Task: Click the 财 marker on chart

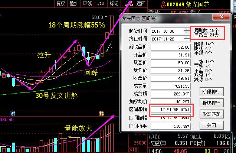Action: [x=13, y=113]
